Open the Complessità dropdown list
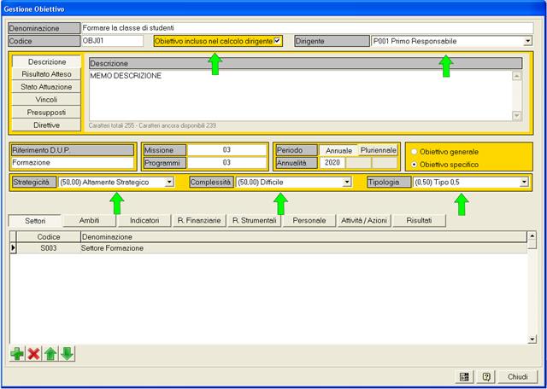Viewport: 547px width, 389px height. 347,182
